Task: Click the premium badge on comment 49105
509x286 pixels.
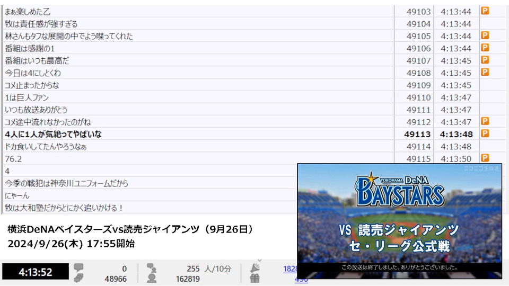Action: 485,35
